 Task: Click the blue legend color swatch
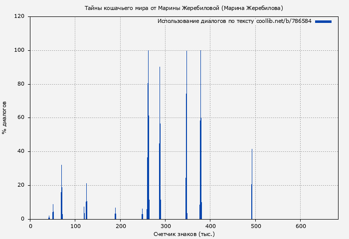[323, 21]
